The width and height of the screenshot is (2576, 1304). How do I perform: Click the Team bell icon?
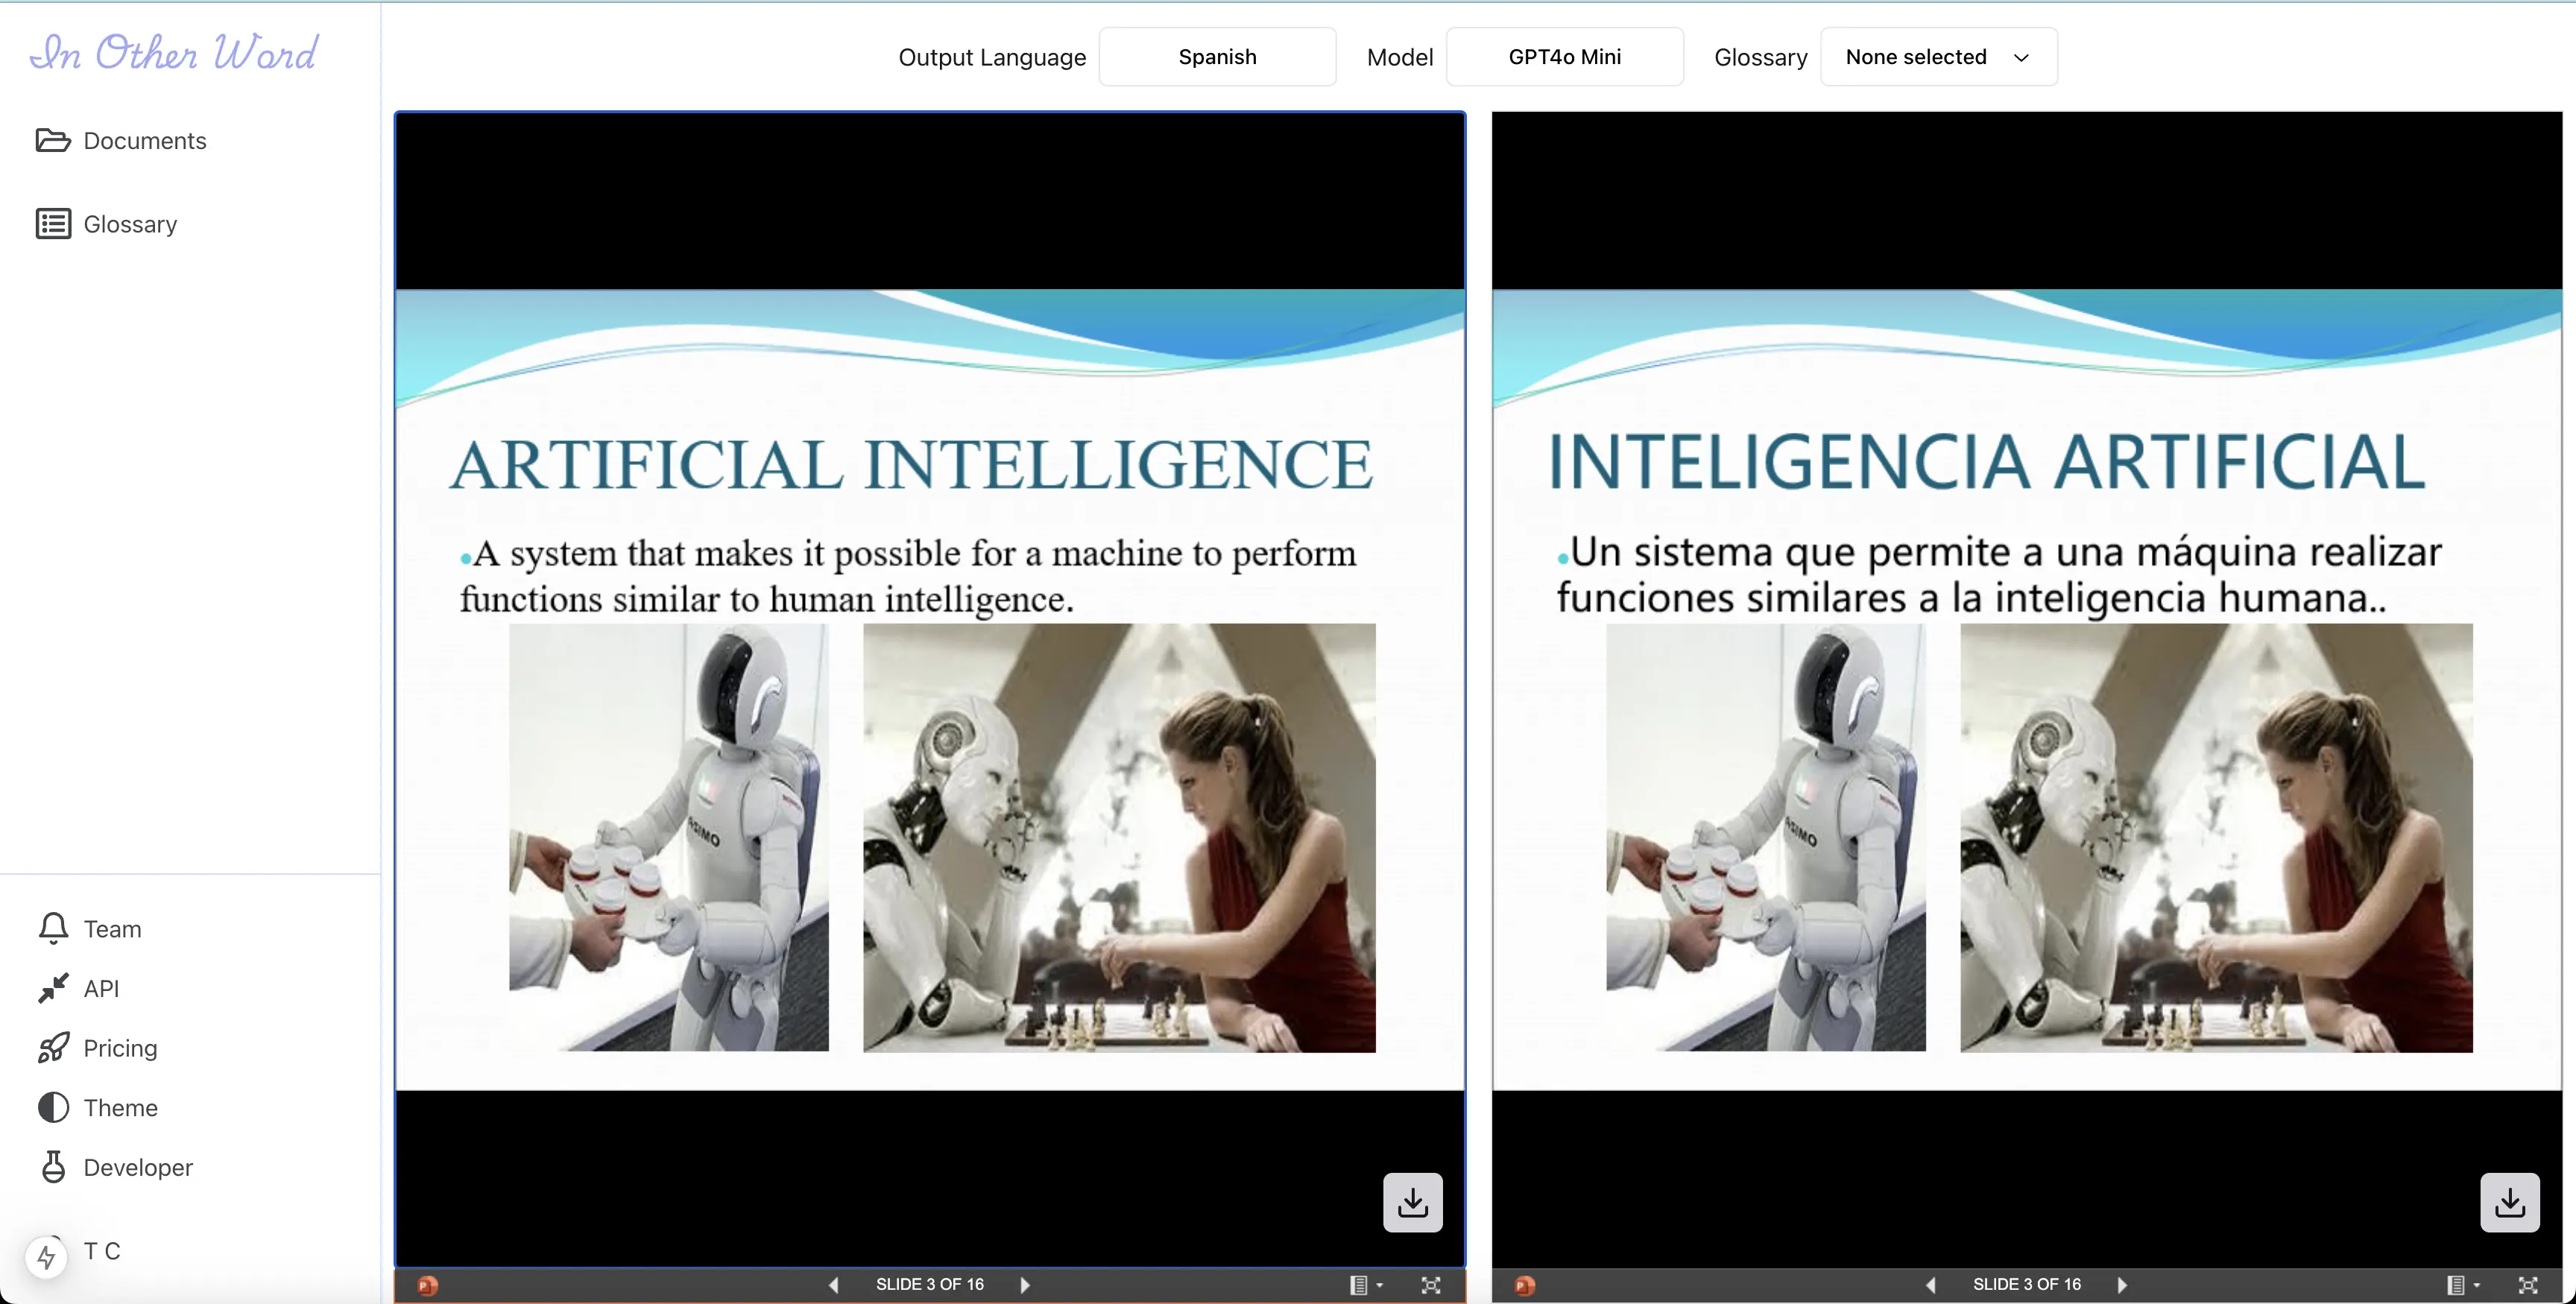(53, 927)
